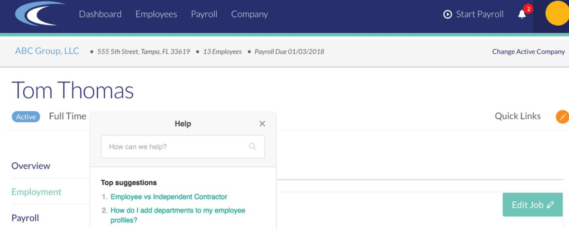Toggle the Help panel closed with the X
The width and height of the screenshot is (569, 229).
[262, 123]
